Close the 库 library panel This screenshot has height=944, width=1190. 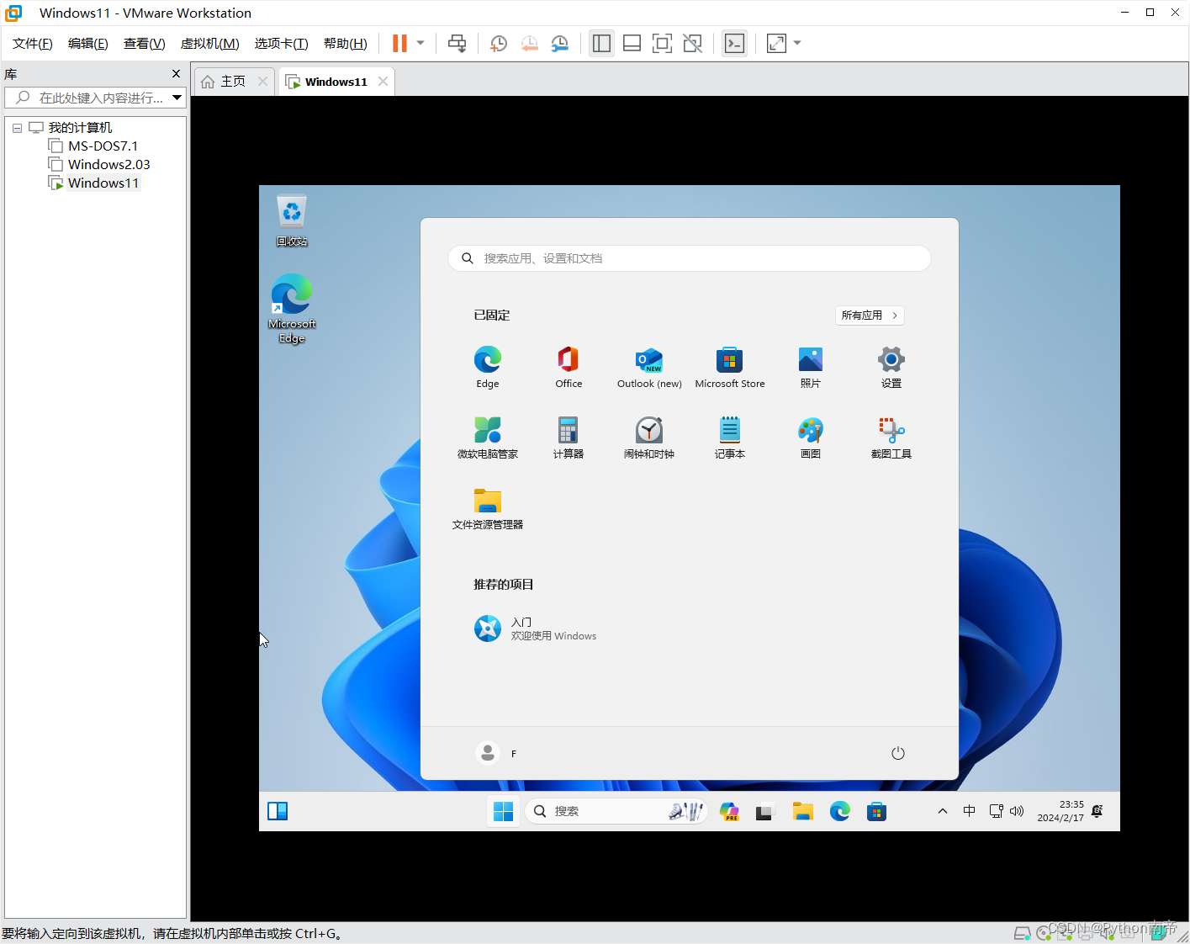pyautogui.click(x=176, y=74)
